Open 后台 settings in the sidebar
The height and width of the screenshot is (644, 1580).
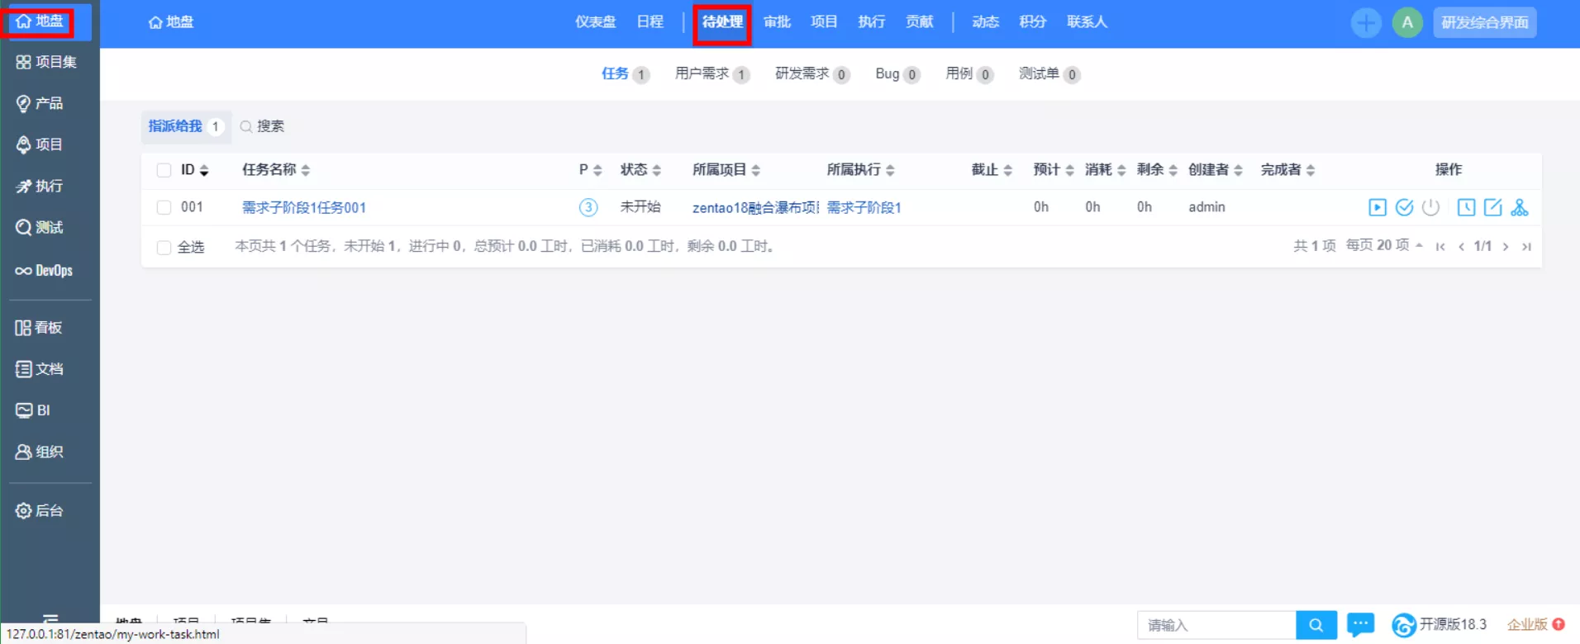(39, 510)
